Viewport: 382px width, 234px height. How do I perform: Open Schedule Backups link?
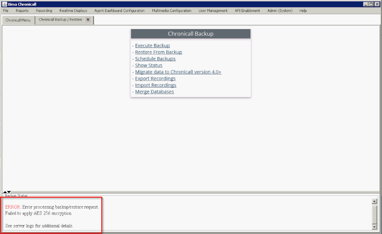pos(155,59)
